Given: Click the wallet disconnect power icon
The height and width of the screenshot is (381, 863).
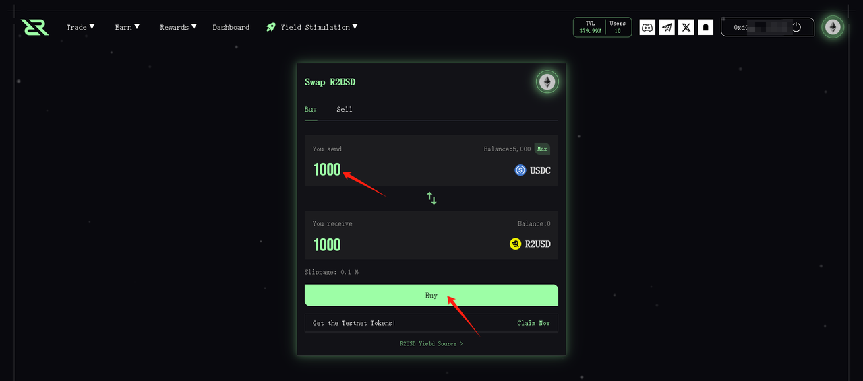Looking at the screenshot, I should tap(796, 27).
